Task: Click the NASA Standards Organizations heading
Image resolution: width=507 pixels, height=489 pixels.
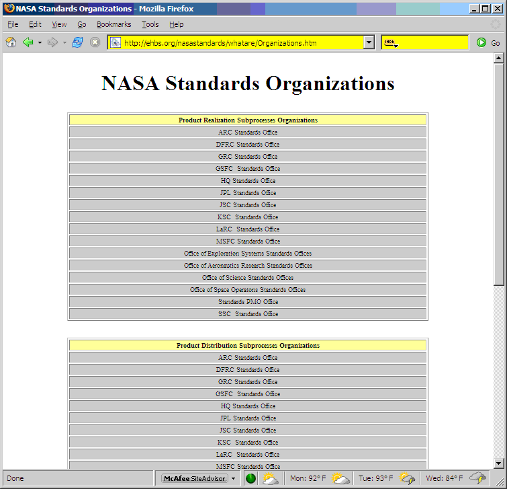Action: point(248,83)
